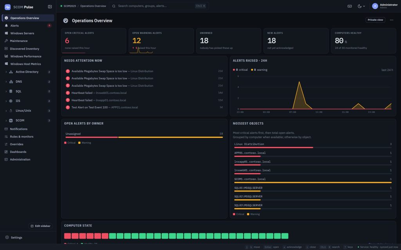Viewport: 401px width, 250px height.
Task: Open Windows Servers page
Action: click(28, 33)
